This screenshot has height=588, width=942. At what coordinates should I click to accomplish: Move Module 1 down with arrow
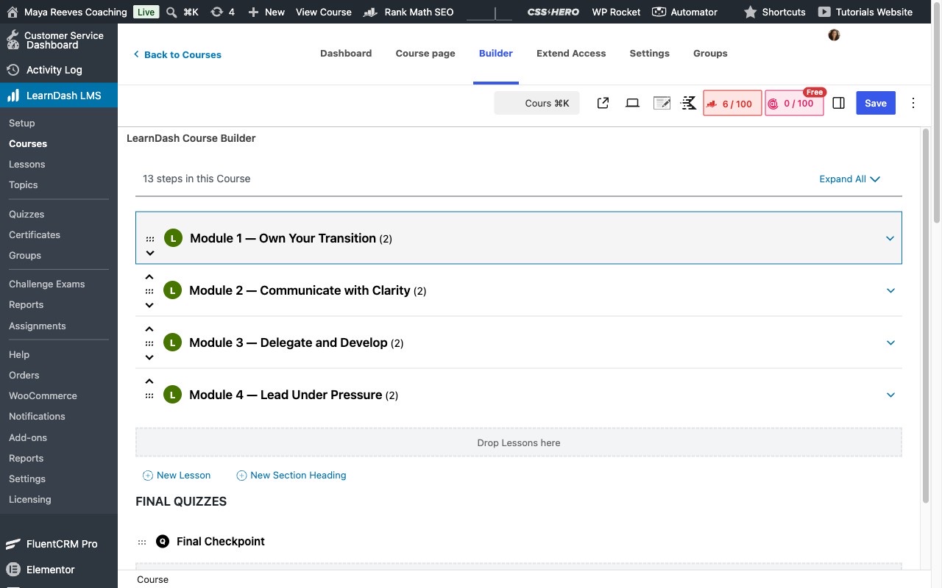point(150,253)
